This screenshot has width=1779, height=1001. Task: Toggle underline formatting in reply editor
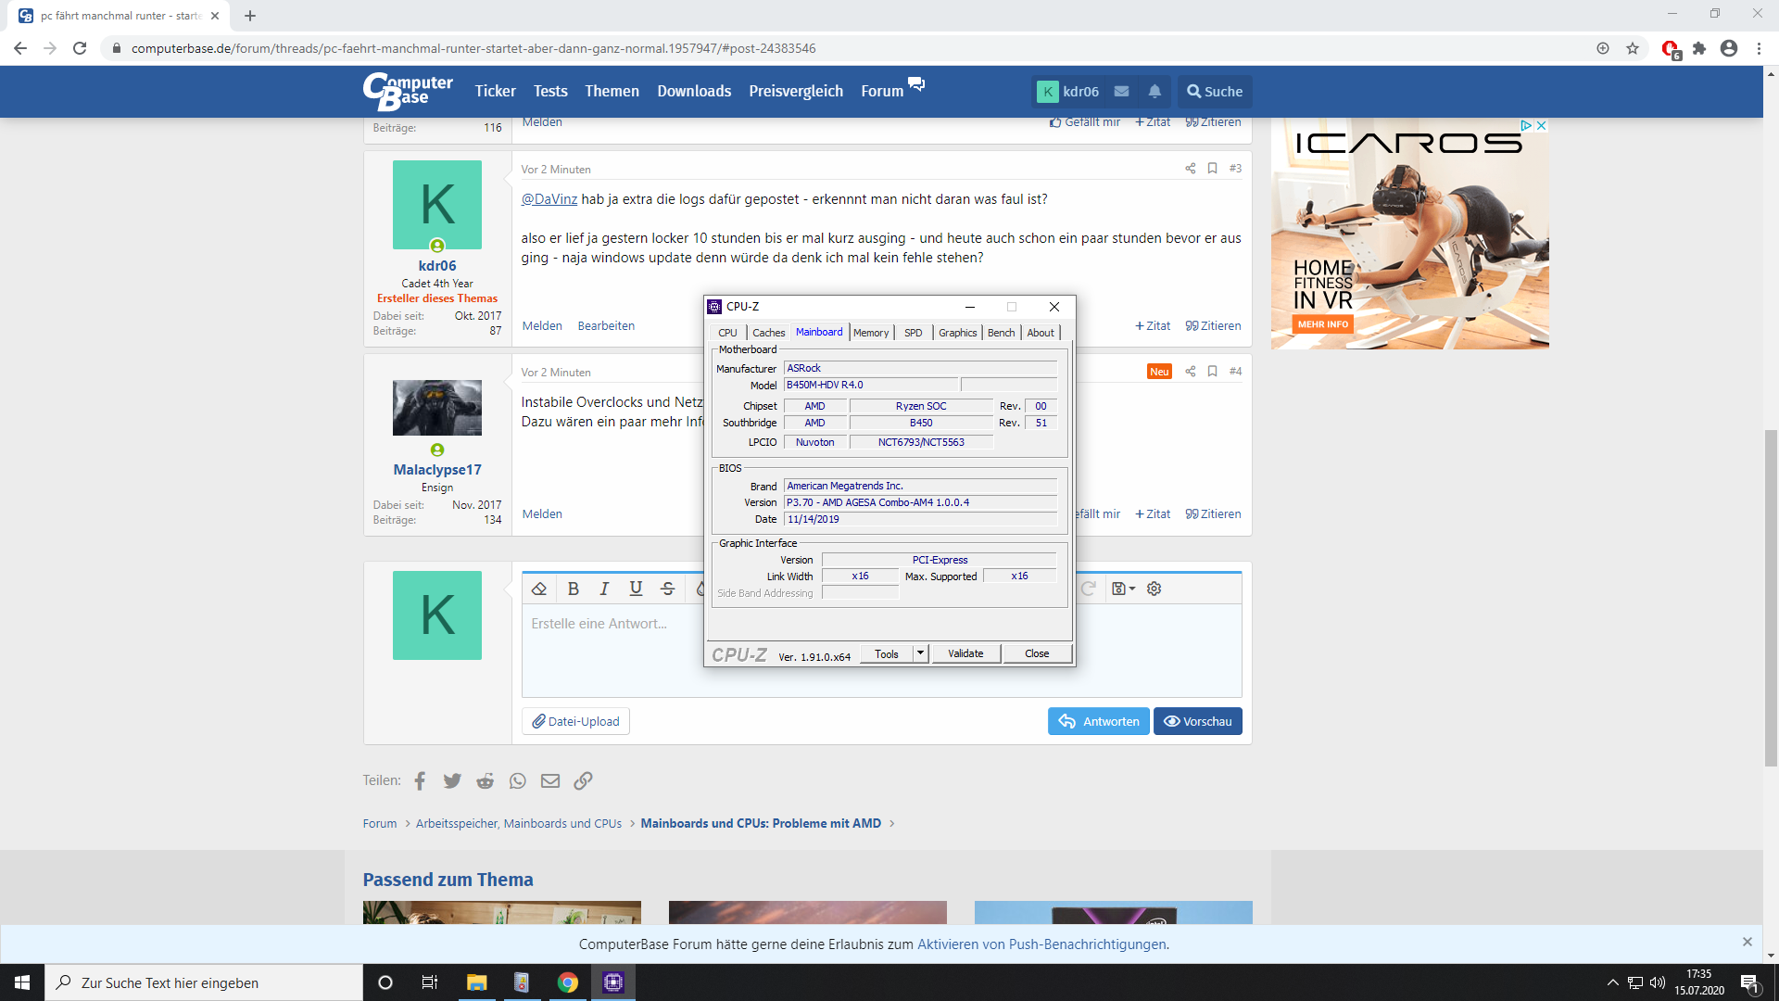tap(636, 589)
